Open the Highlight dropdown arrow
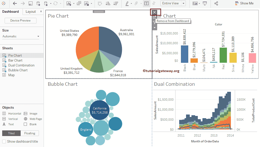The width and height of the screenshot is (260, 147). coord(131,4)
